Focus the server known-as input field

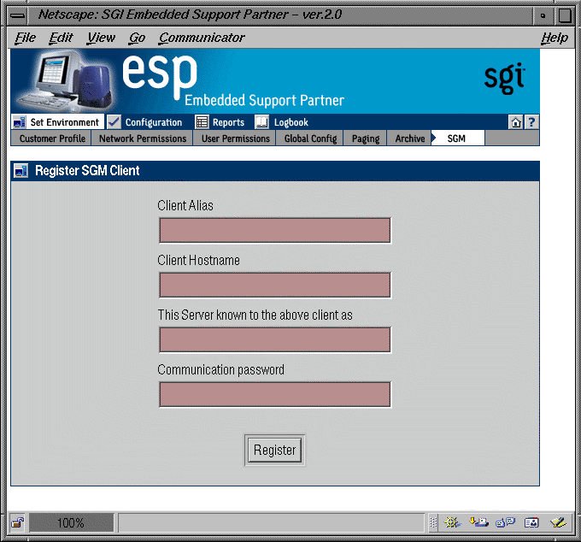tap(275, 339)
